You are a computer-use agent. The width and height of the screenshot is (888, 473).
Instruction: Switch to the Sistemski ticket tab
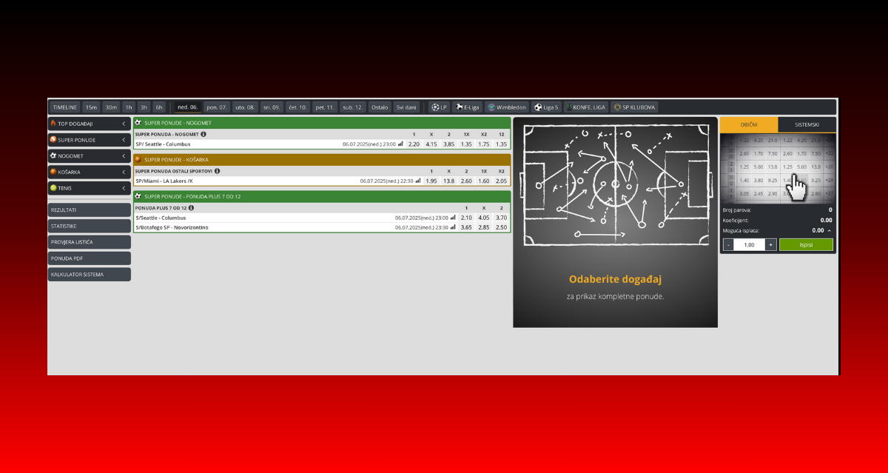click(x=807, y=125)
